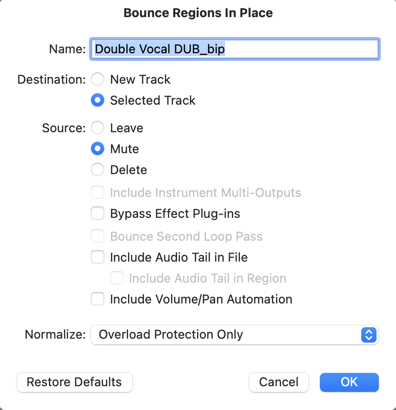Confirm the bounce with OK
The width and height of the screenshot is (396, 410).
[x=349, y=382]
